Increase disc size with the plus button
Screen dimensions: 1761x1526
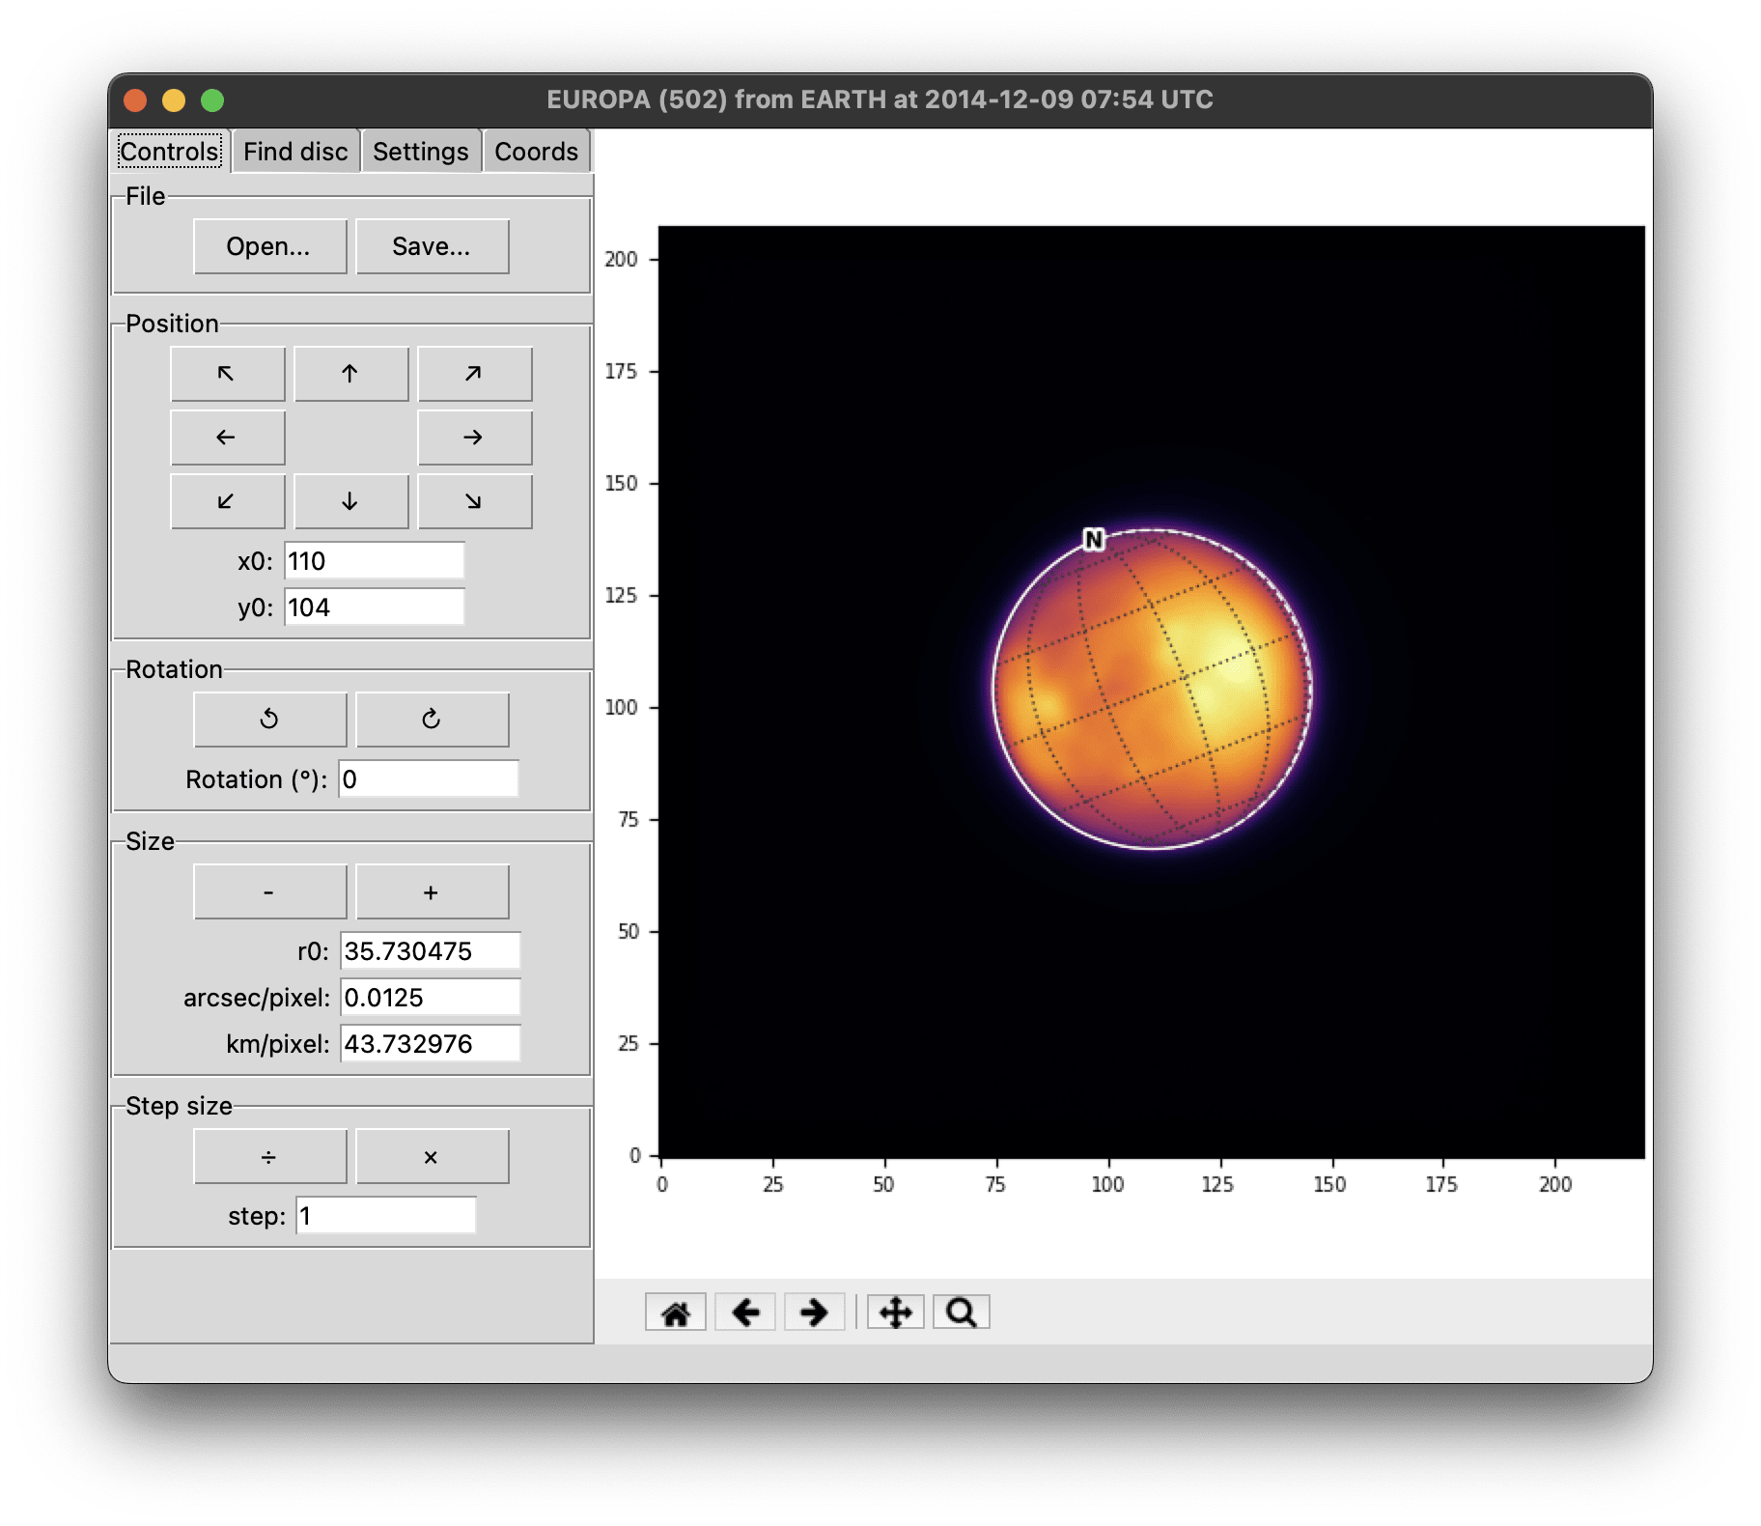[432, 890]
